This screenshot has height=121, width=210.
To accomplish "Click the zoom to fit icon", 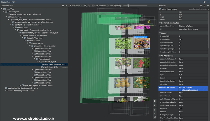I will click(x=155, y=117).
